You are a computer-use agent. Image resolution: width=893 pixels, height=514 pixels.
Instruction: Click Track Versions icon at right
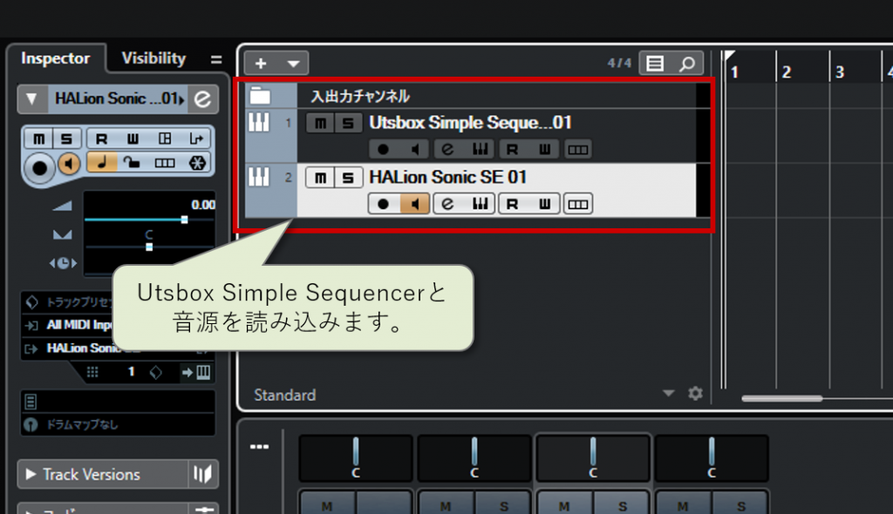point(202,474)
